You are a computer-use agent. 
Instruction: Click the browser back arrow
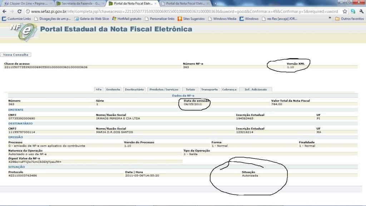click(x=4, y=11)
